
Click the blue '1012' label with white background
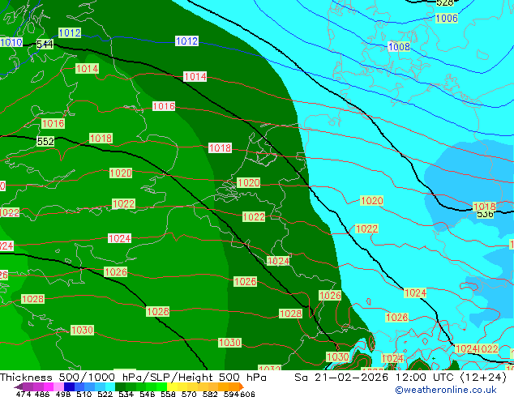point(186,41)
